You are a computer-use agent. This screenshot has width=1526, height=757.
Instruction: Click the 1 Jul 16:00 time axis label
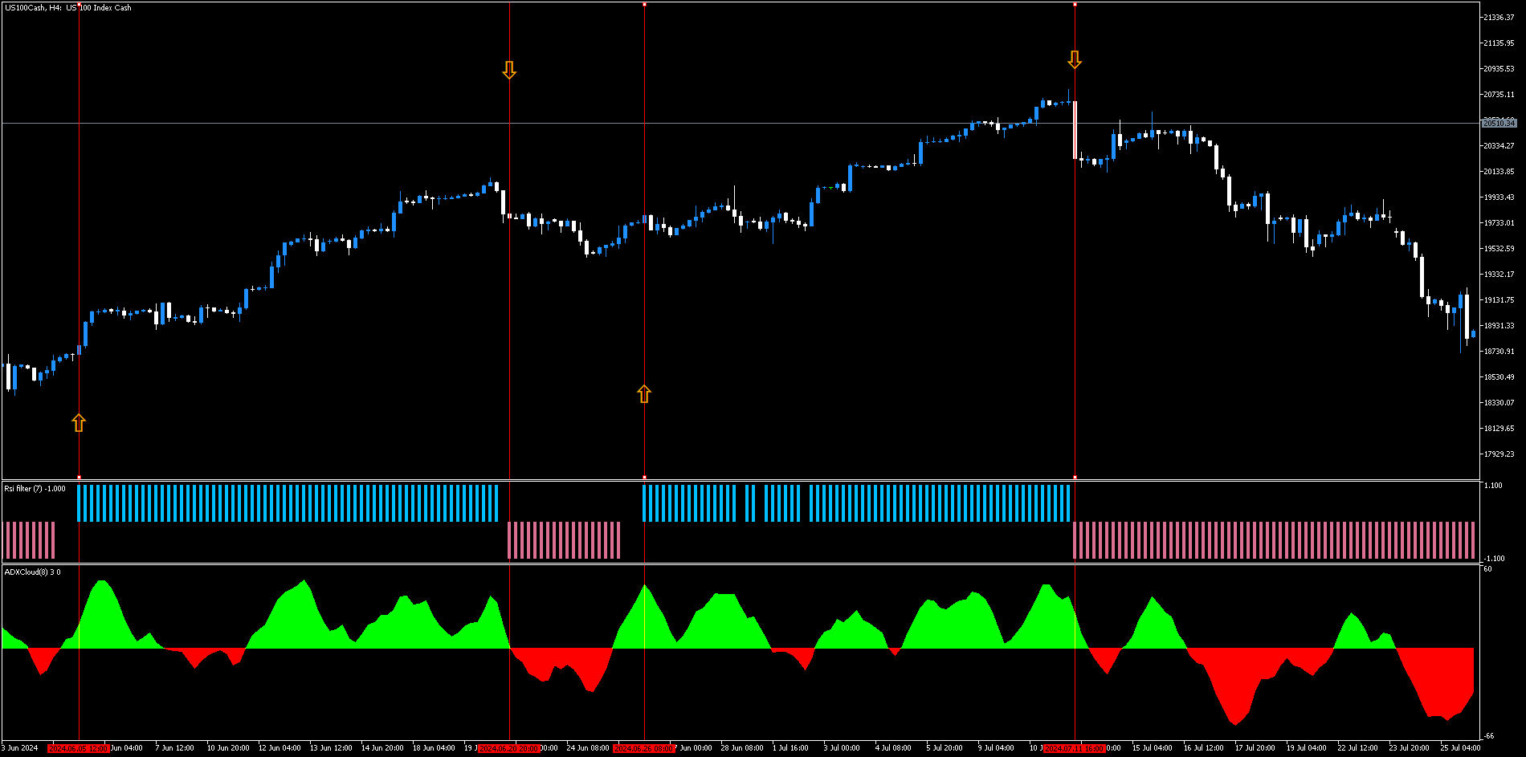(790, 748)
